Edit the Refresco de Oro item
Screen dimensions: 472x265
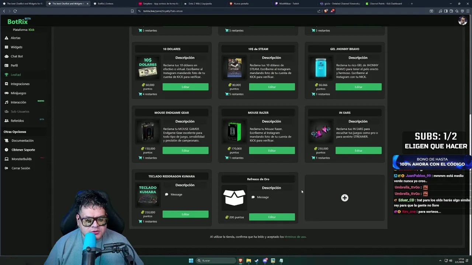point(272,217)
